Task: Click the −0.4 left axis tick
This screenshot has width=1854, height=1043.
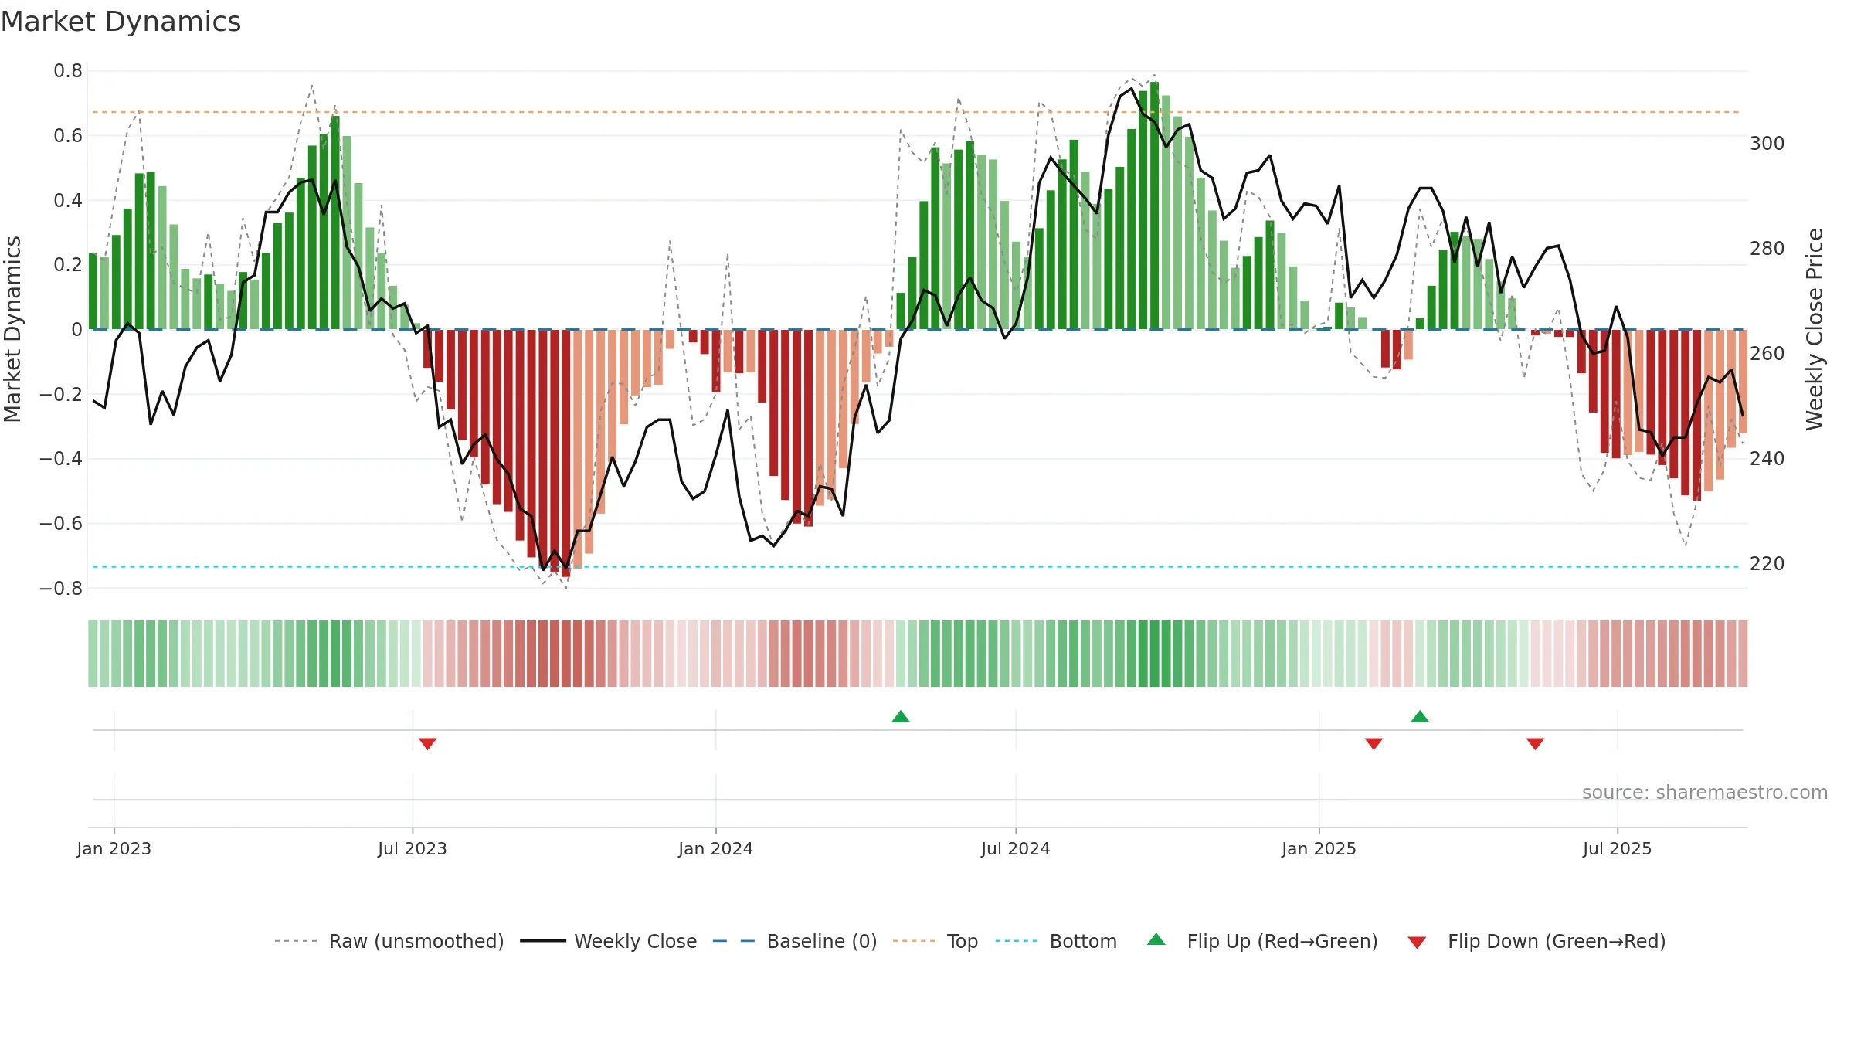Action: [x=61, y=459]
